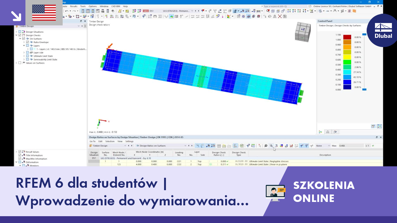397x223 pixels.
Task: Click the cyan legend swatch showing 27.34 %
Action: (347, 72)
